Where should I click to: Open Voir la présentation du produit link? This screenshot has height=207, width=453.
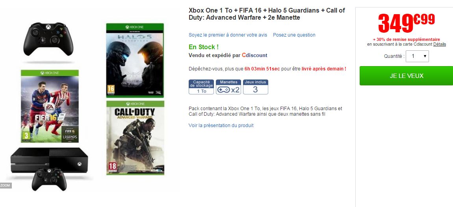click(221, 125)
